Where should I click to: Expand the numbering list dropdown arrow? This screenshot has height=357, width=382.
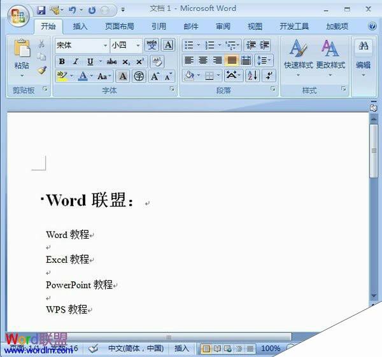pos(220,45)
